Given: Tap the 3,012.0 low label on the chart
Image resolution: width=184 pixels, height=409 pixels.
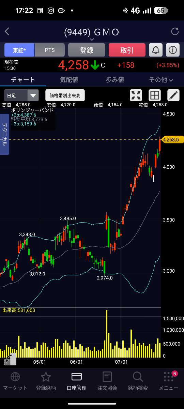Looking at the screenshot, I should click(37, 274).
